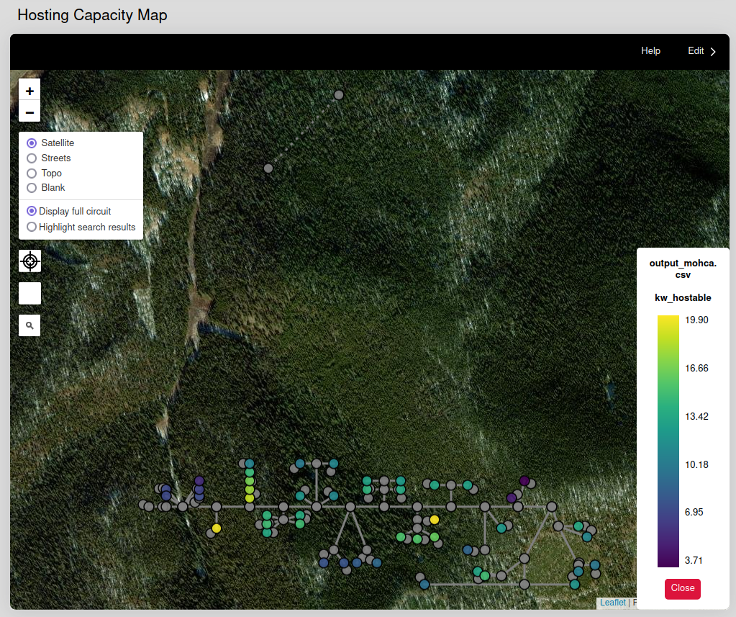736x617 pixels.
Task: Choose Display full circuit option
Action: (32, 211)
